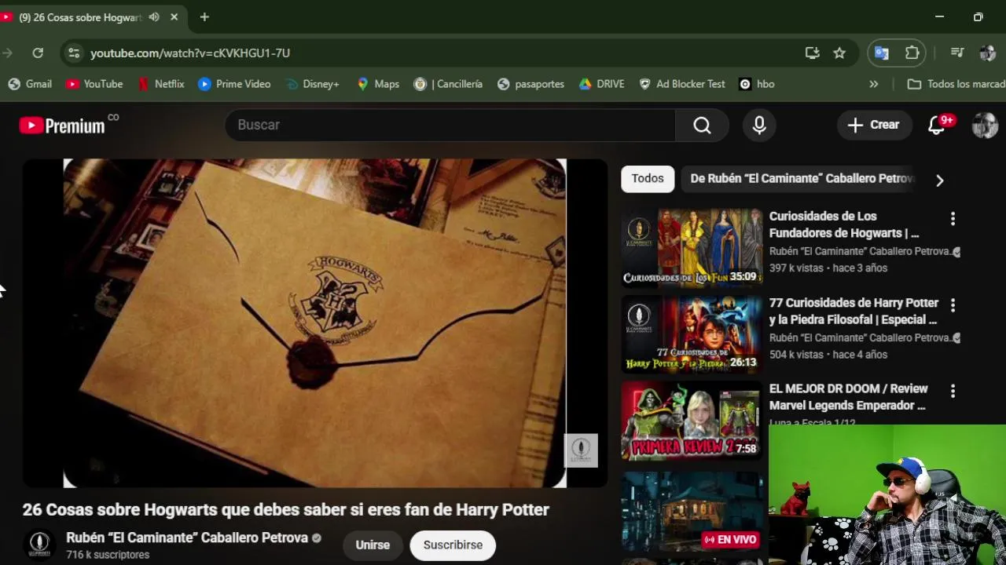1006x565 pixels.
Task: Open the pasaportes bookmark
Action: (x=531, y=84)
